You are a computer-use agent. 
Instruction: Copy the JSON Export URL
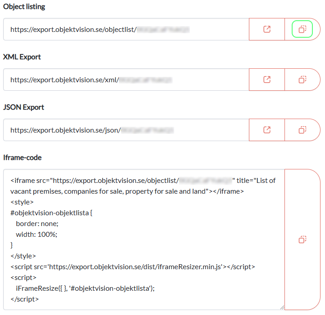[302, 130]
